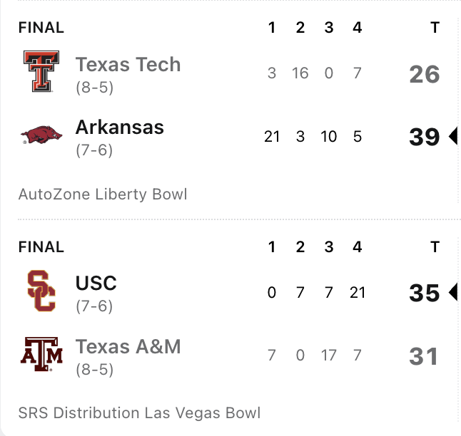Screen dimensions: 461x436
Task: Open the Texas A&M team link
Action: point(128,346)
